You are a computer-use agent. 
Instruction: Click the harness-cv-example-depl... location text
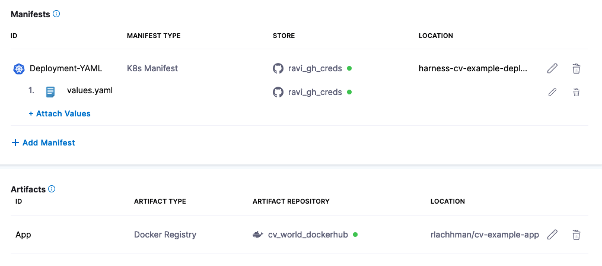click(x=473, y=68)
